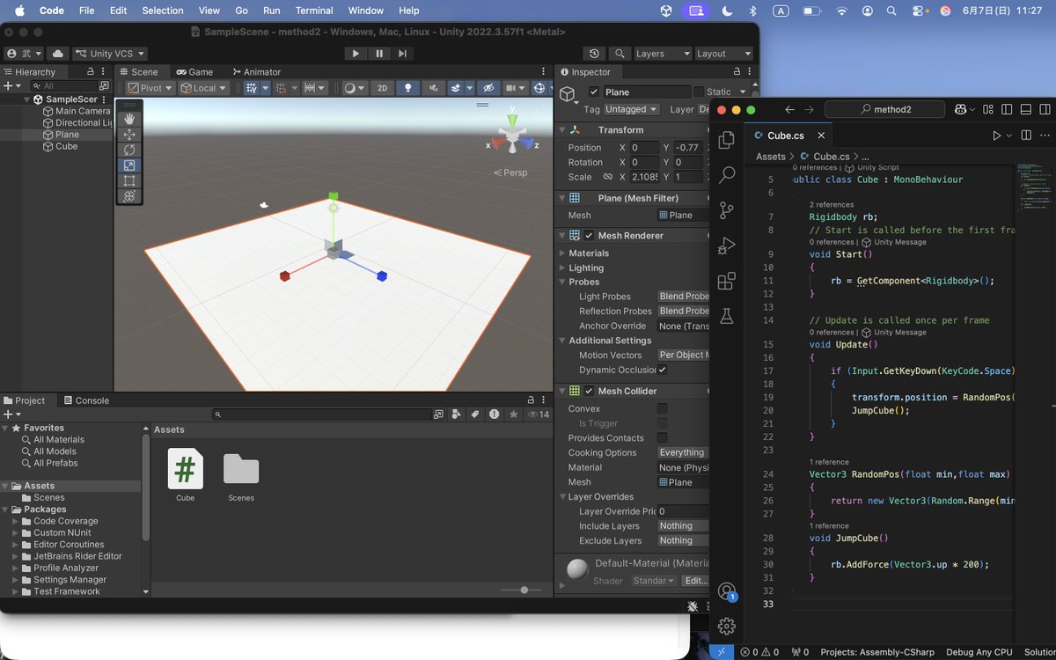1056x660 pixels.
Task: Open the Layers dropdown
Action: tap(662, 54)
